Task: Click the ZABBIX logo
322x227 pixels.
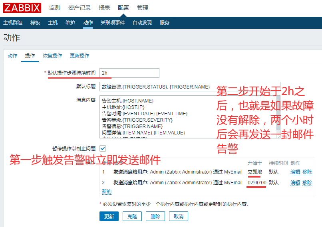Action: pos(22,8)
